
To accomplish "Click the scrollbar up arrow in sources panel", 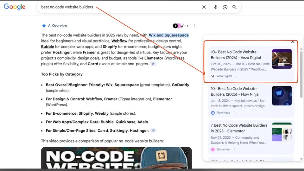I will 301,48.
